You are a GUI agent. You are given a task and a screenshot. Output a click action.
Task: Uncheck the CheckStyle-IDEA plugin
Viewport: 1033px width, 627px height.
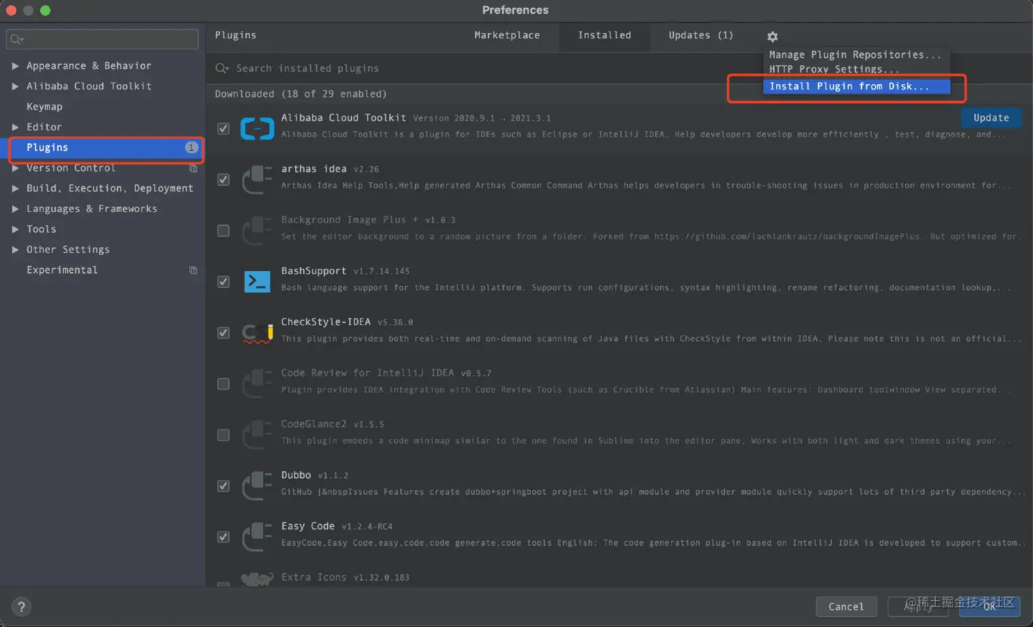pos(223,333)
